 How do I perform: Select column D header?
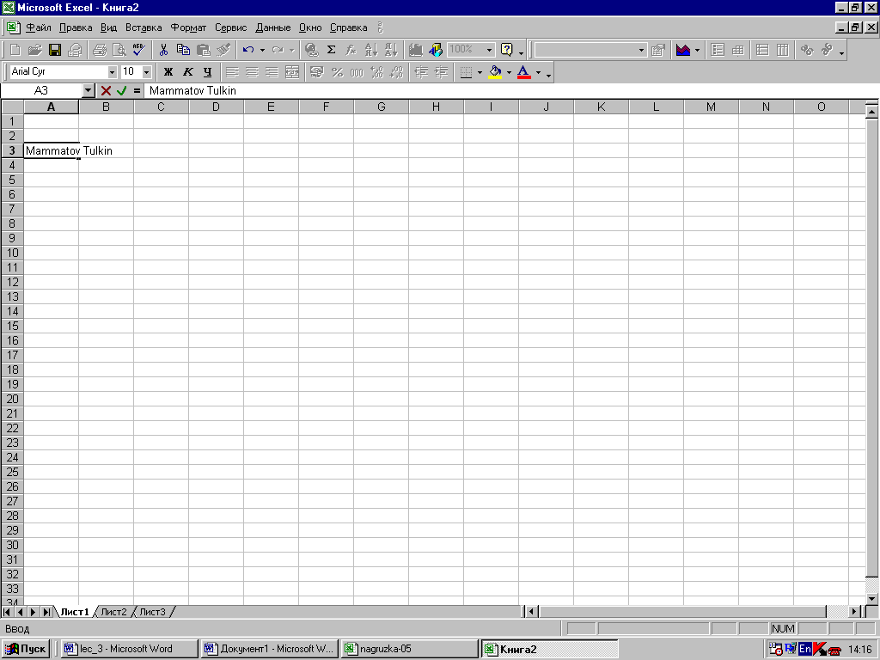pyautogui.click(x=216, y=107)
